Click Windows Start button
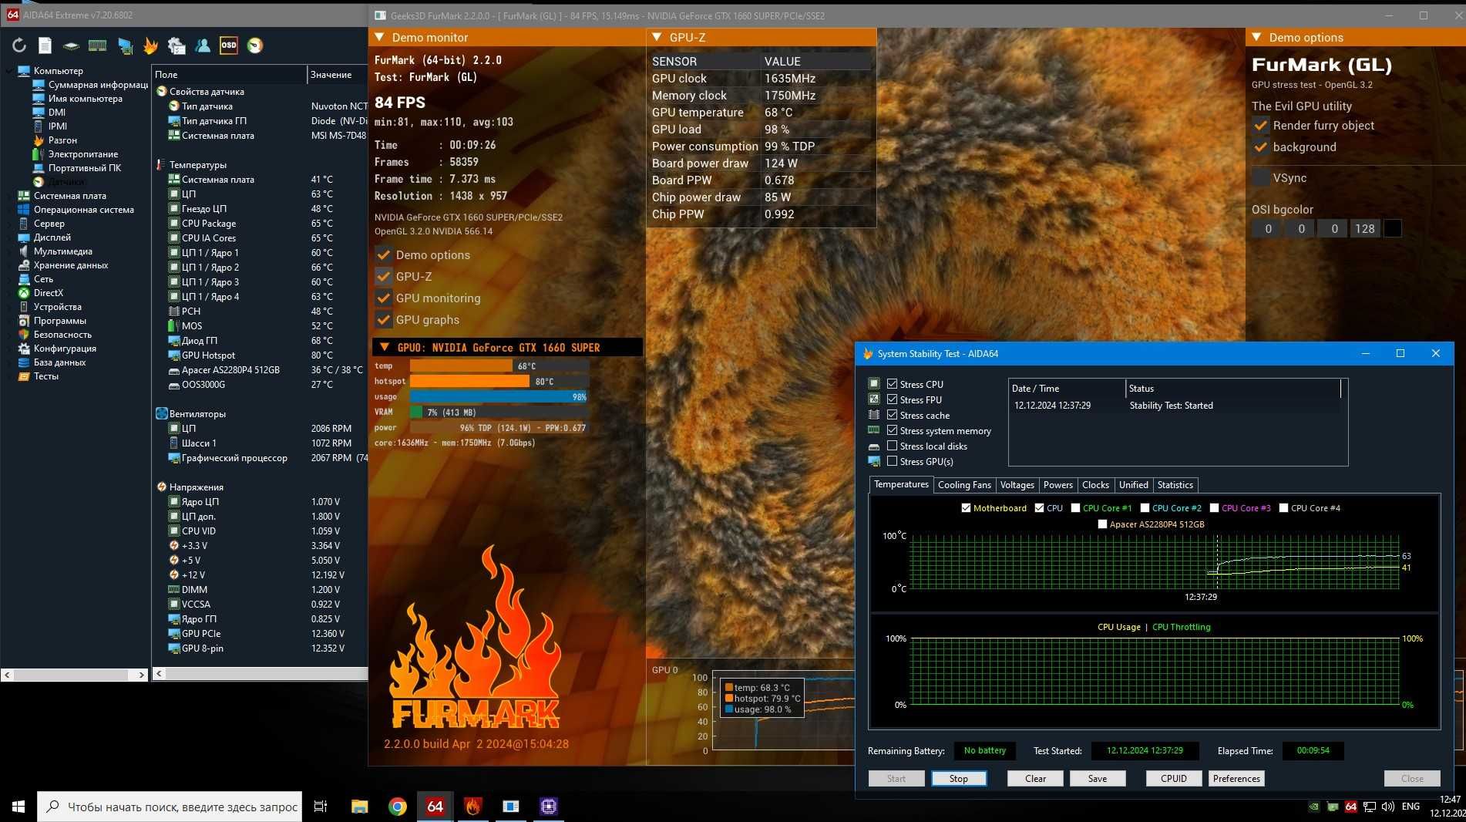 (x=18, y=807)
